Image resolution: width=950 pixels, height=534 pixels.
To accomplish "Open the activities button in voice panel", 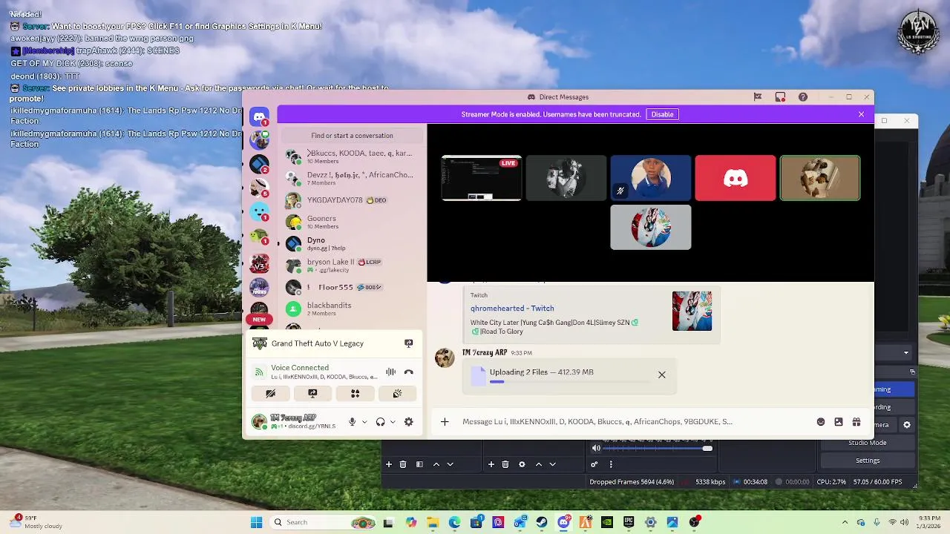I will click(x=355, y=394).
